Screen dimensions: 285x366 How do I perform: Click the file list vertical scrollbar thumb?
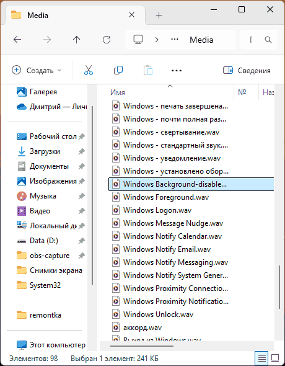coord(279,287)
